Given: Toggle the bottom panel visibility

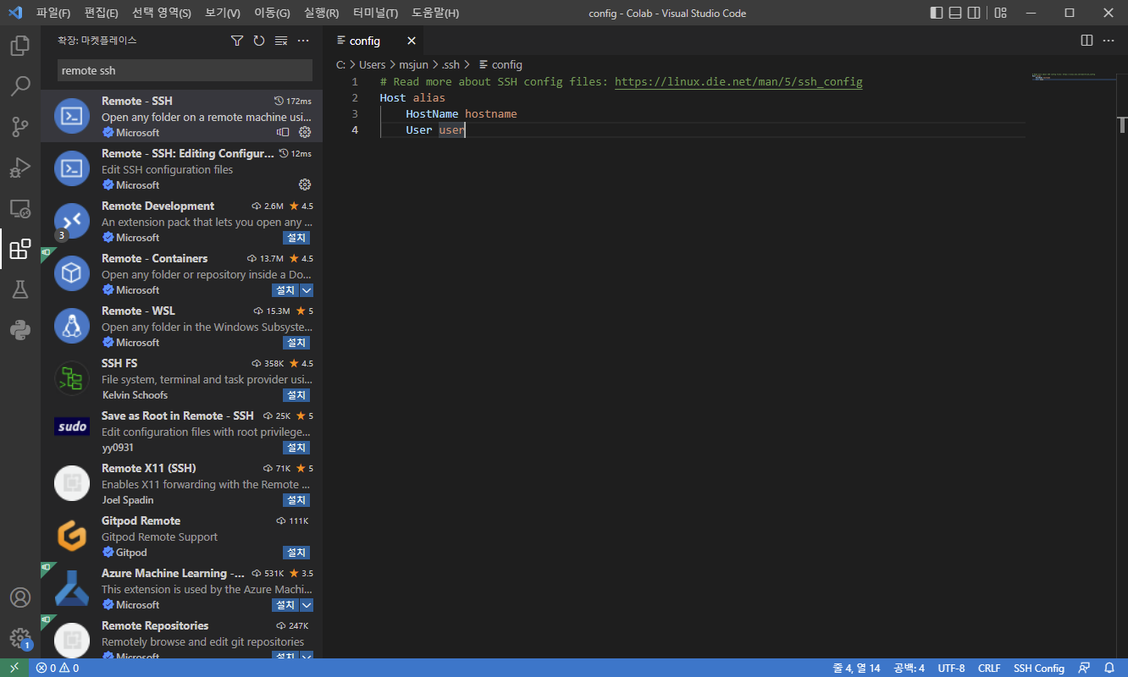Looking at the screenshot, I should point(955,13).
